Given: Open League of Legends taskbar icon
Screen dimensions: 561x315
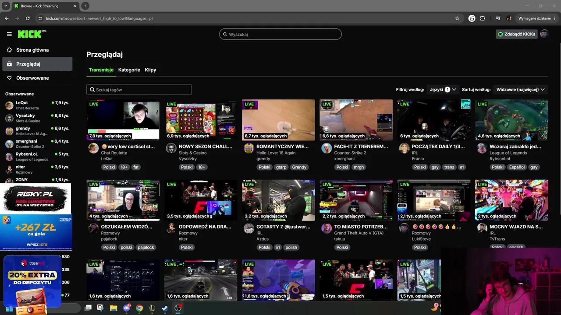Looking at the screenshot, I should pyautogui.click(x=152, y=308).
